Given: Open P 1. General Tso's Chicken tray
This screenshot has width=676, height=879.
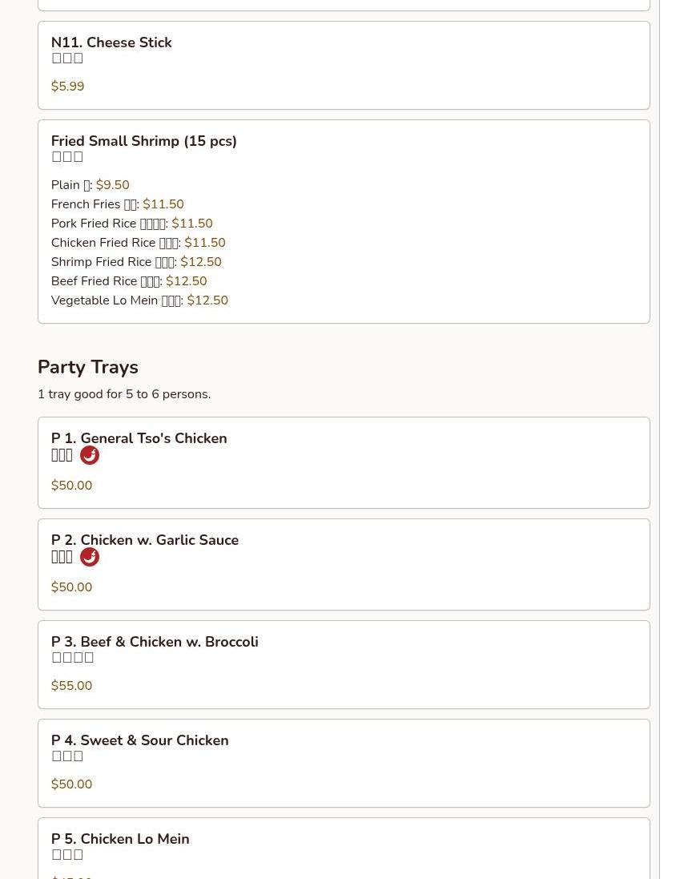Looking at the screenshot, I should (x=344, y=462).
